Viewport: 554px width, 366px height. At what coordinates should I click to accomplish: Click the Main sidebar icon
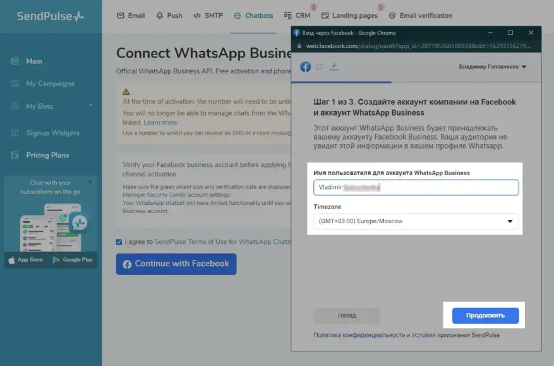coord(15,61)
